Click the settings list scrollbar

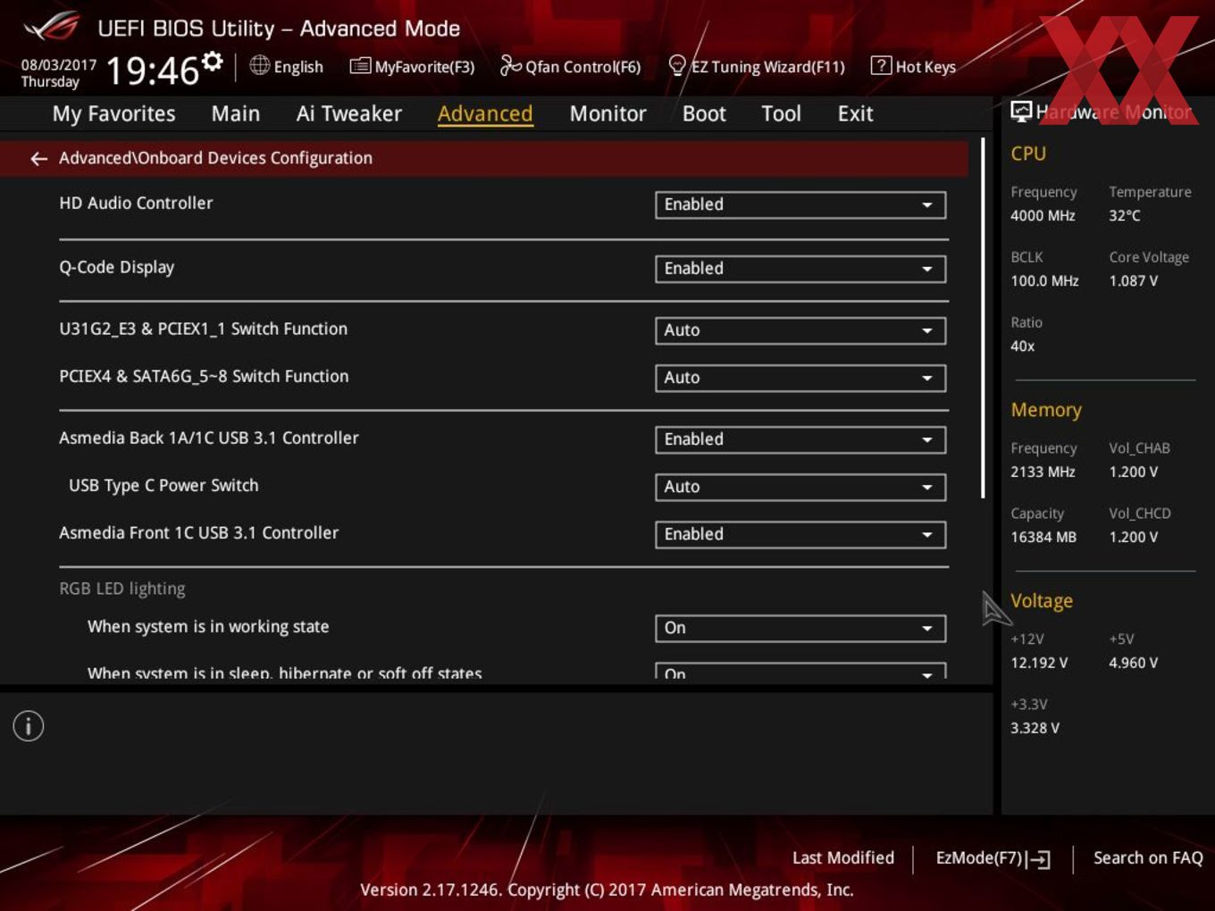pos(983,318)
